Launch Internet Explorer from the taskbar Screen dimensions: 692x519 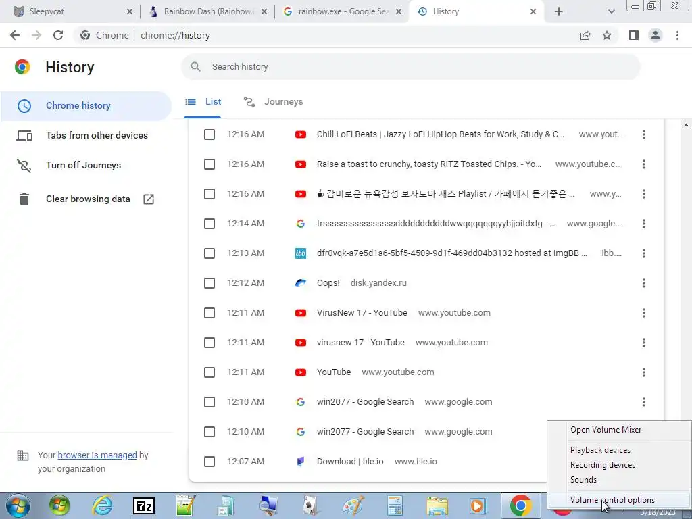102,505
